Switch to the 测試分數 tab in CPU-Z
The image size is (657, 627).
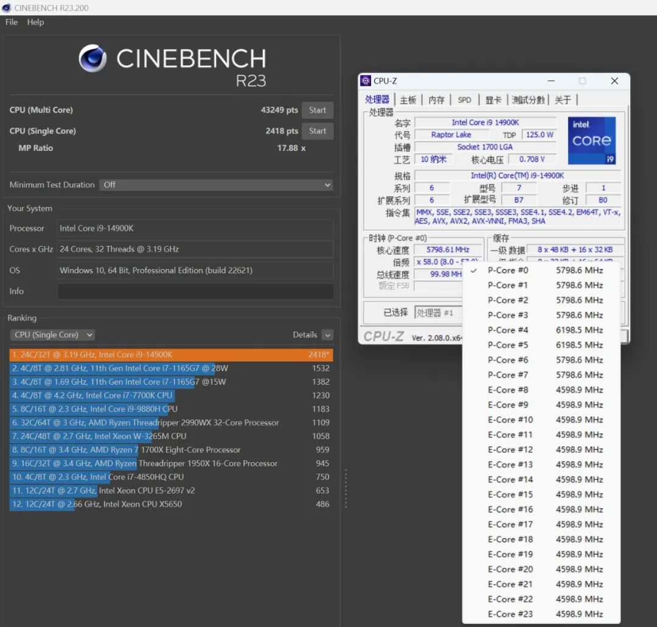(528, 100)
